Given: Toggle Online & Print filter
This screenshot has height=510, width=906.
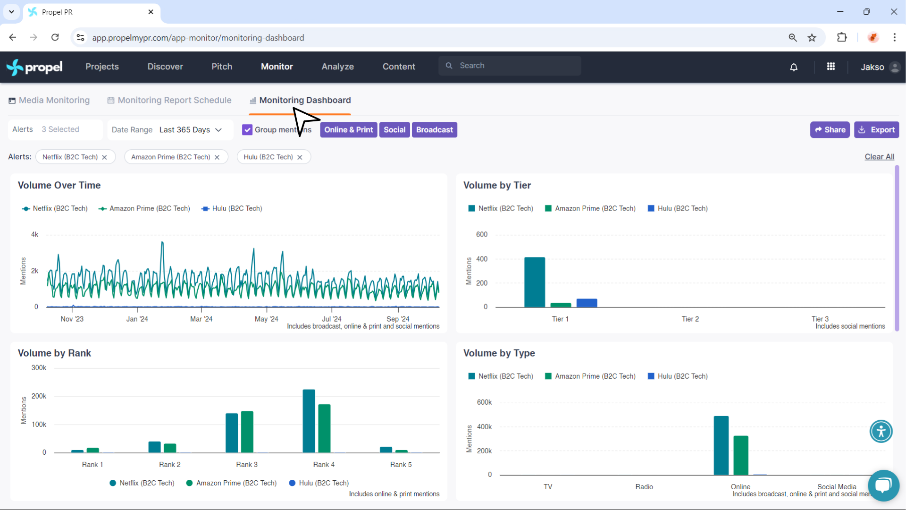Looking at the screenshot, I should coord(349,130).
